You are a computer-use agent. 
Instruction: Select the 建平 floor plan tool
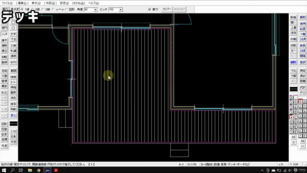coord(4,40)
